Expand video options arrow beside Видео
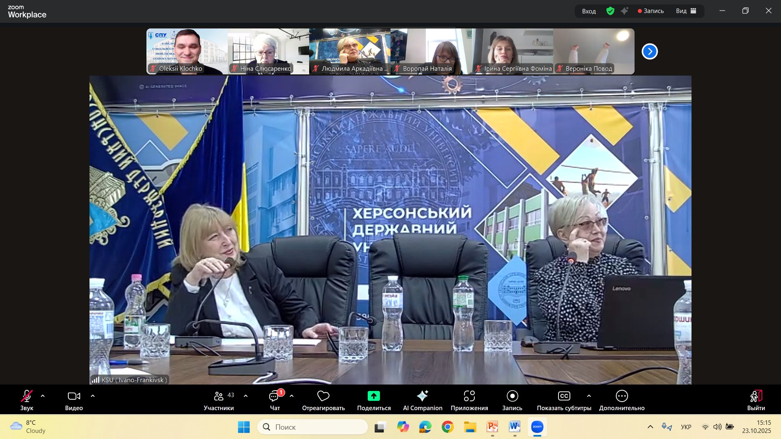This screenshot has height=439, width=781. click(x=93, y=396)
